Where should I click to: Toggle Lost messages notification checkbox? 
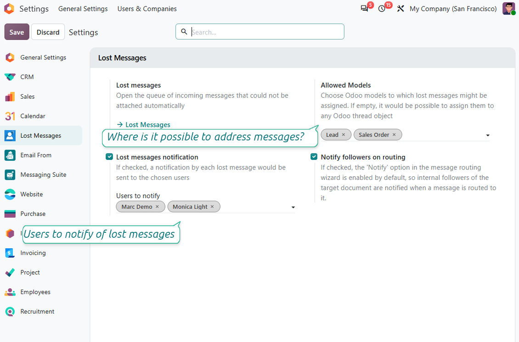click(x=109, y=157)
